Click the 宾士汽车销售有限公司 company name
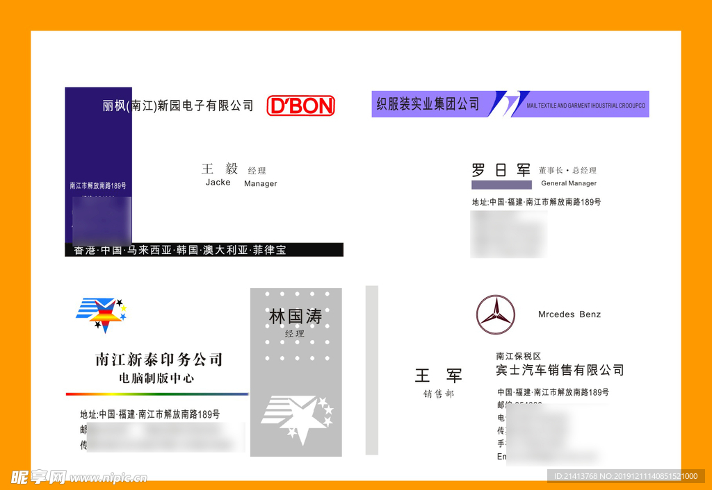The image size is (712, 490). point(560,370)
